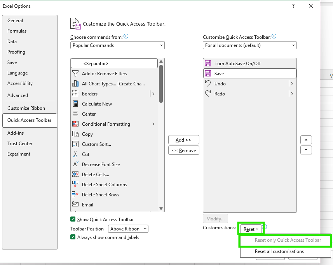
Task: Click the Modify... button
Action: tap(215, 218)
